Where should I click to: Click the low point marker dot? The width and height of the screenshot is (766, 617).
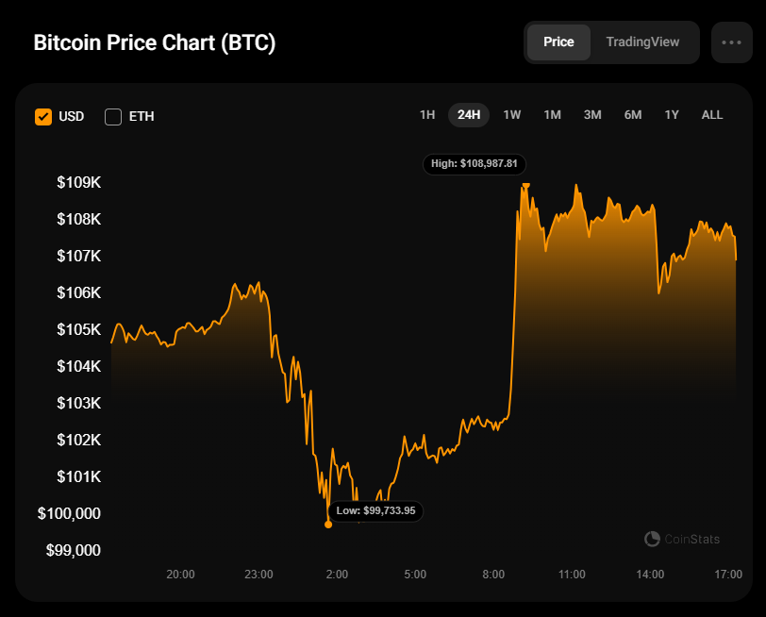(328, 524)
